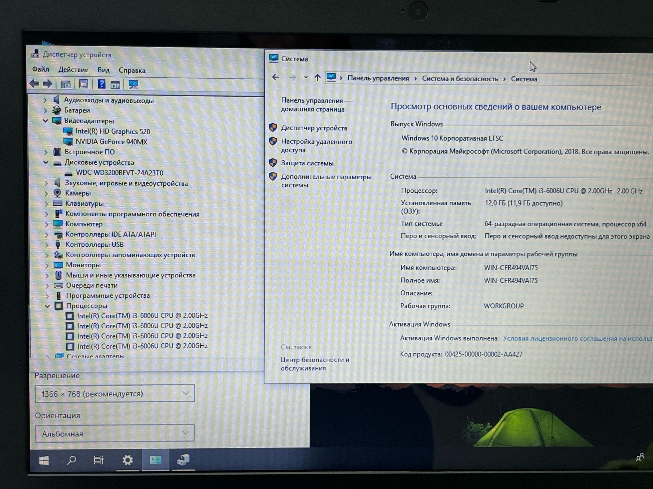653x489 pixels.
Task: Select Компьютер tree item
Action: tap(84, 224)
